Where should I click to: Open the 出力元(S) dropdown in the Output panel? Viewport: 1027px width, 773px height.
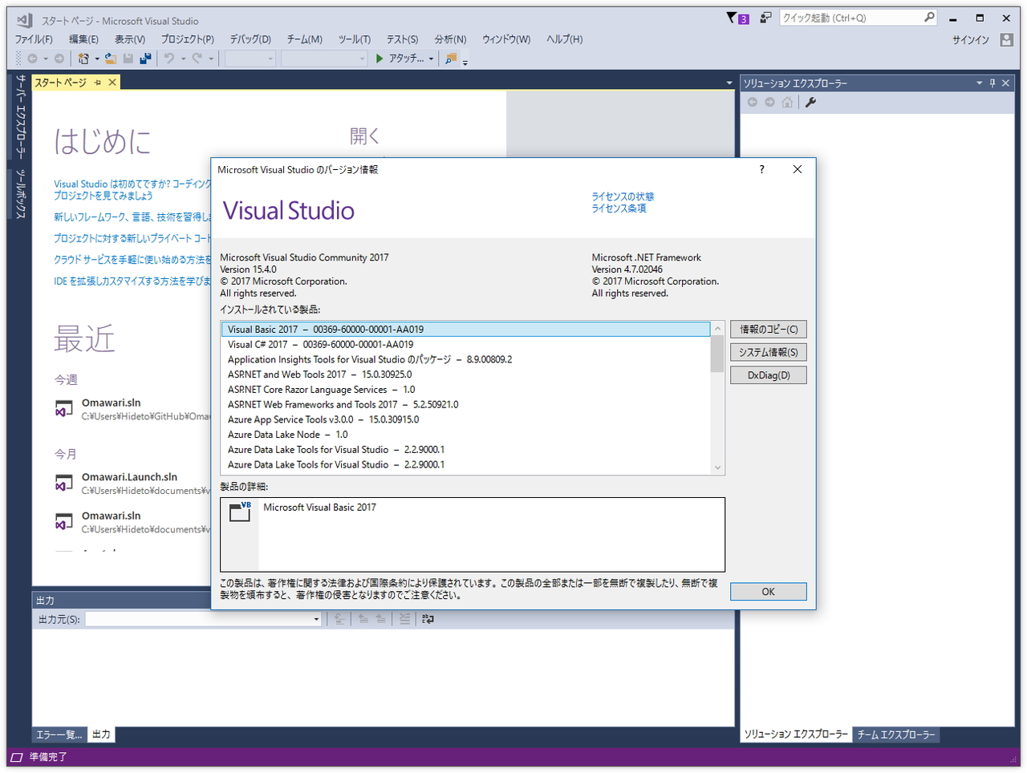click(x=315, y=618)
